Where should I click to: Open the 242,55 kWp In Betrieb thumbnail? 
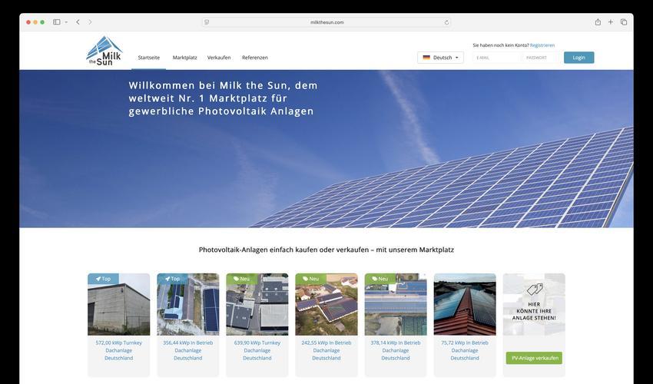click(326, 304)
